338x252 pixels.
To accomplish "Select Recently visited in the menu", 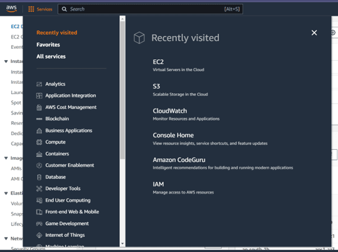I will [57, 33].
